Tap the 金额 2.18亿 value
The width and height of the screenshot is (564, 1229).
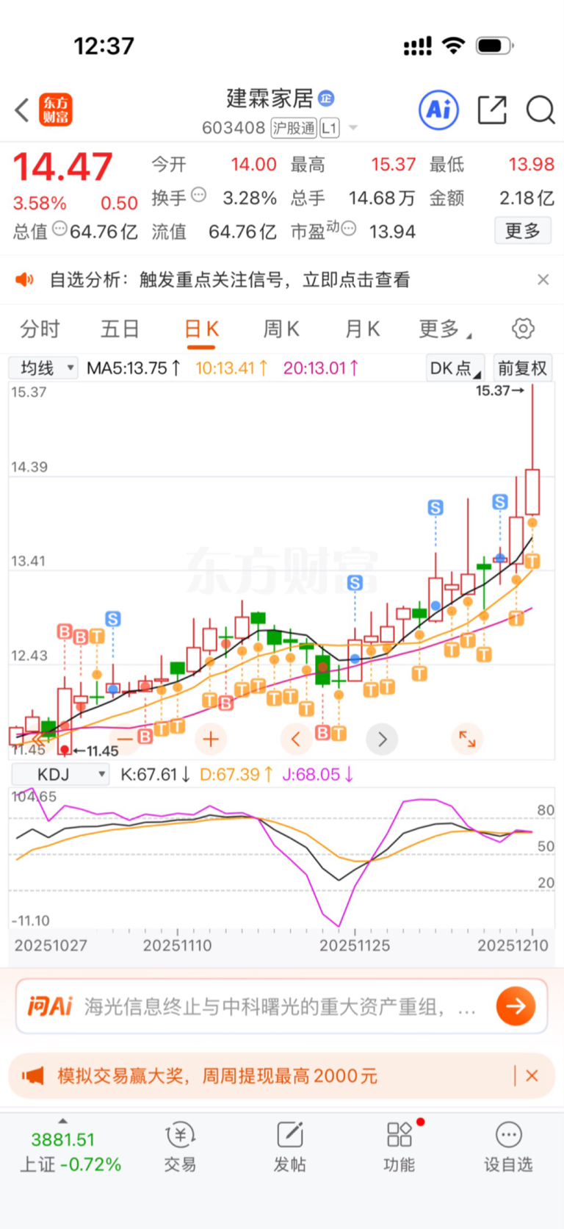[527, 198]
